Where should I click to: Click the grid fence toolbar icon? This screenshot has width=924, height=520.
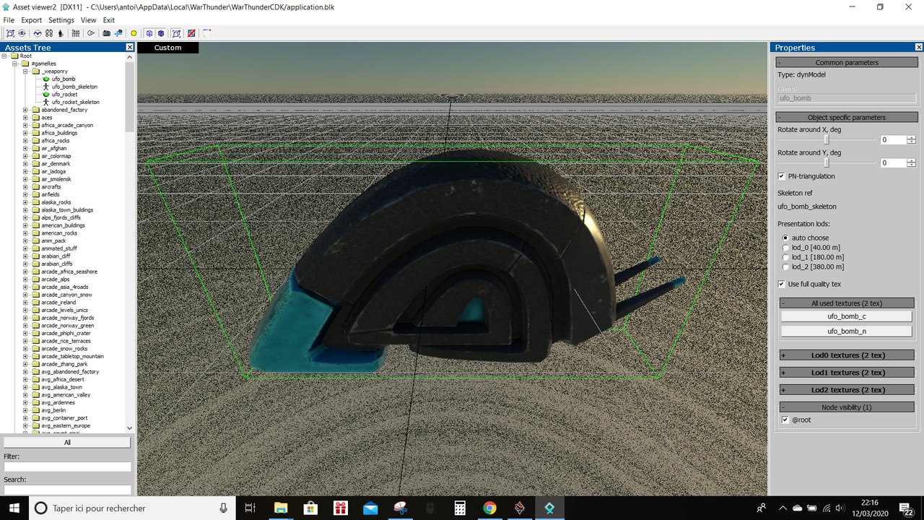[x=76, y=33]
